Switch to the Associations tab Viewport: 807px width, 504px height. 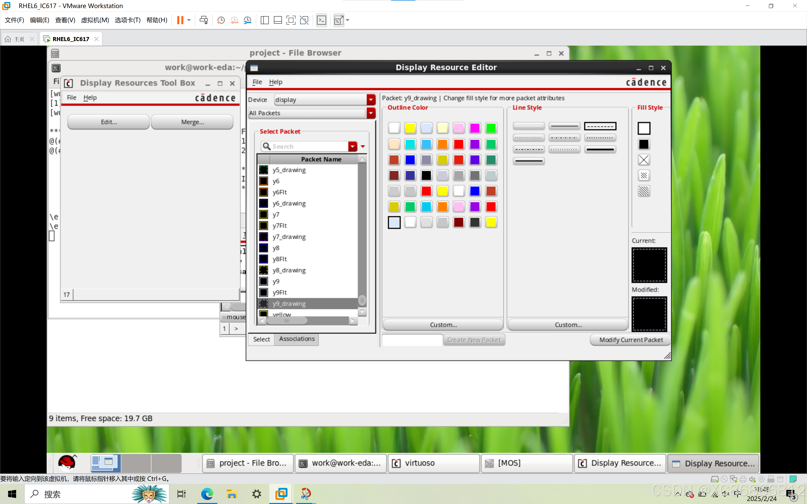tap(297, 339)
